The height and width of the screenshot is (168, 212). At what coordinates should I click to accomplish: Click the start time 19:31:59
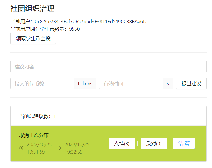pyautogui.click(x=36, y=152)
